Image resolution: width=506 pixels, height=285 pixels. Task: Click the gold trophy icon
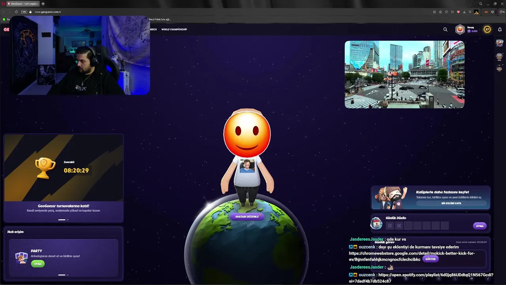click(45, 168)
